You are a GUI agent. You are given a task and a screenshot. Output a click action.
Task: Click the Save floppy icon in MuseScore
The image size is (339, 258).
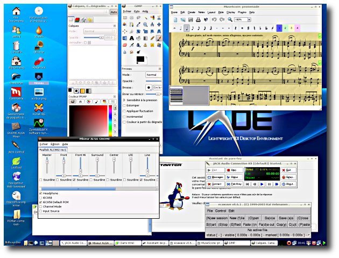[x=190, y=20]
